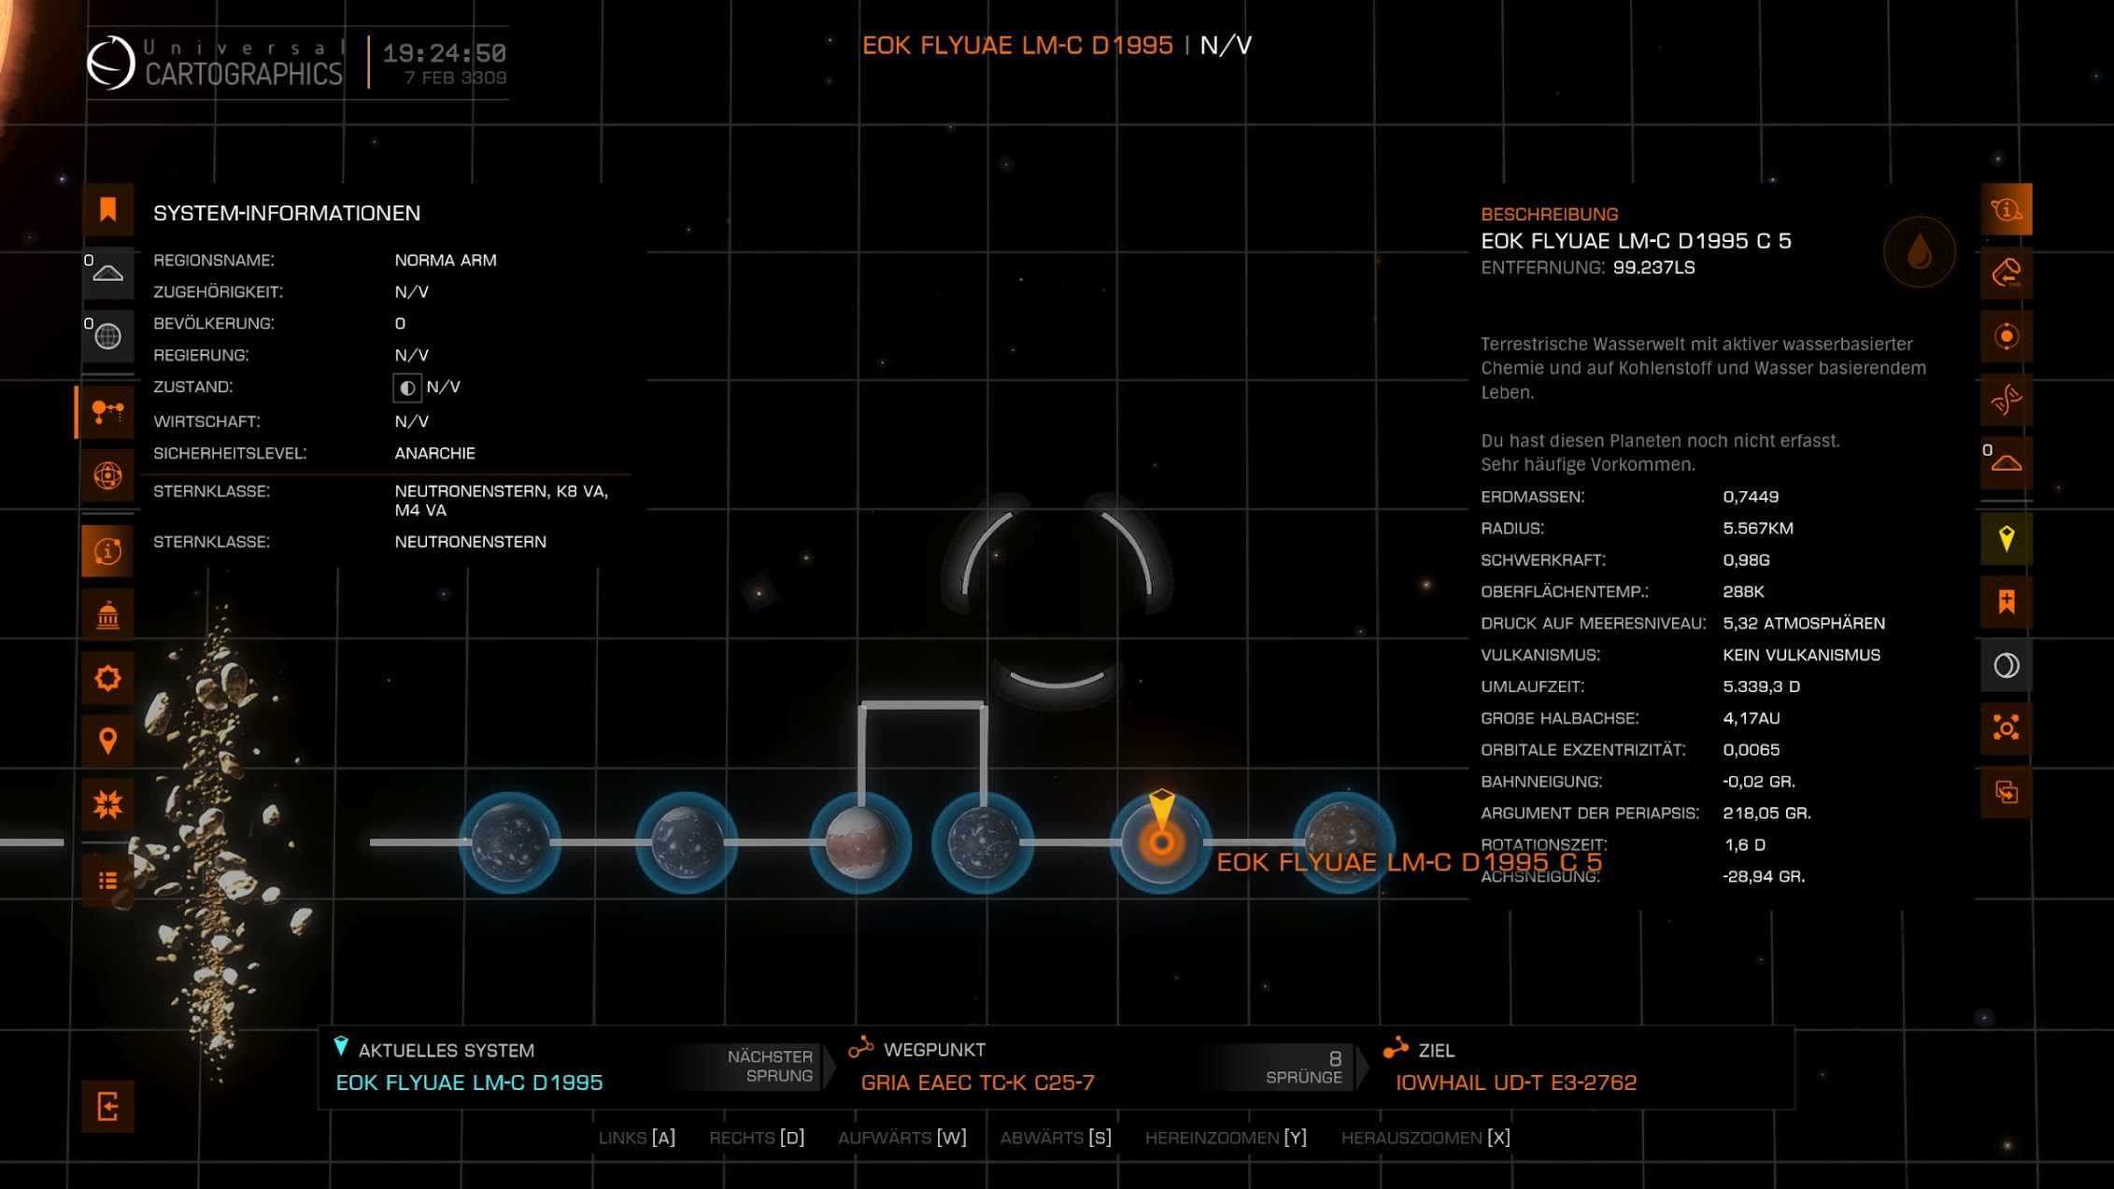Show body information tab on right sidebar
The width and height of the screenshot is (2114, 1189).
[2006, 209]
